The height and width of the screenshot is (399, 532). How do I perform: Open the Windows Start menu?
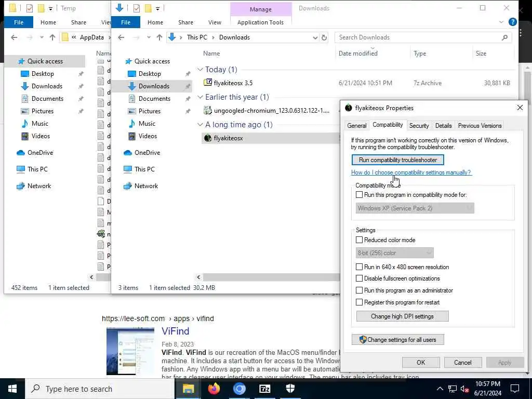click(12, 389)
